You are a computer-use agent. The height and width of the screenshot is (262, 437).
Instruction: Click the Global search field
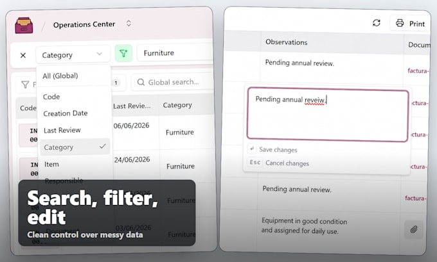173,82
